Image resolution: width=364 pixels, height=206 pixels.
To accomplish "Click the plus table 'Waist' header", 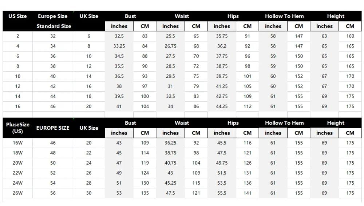I will click(182, 123).
